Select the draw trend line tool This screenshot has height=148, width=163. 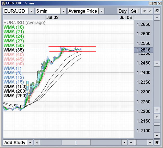pos(150,11)
